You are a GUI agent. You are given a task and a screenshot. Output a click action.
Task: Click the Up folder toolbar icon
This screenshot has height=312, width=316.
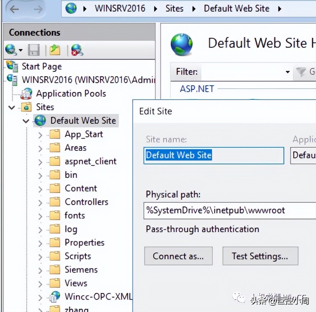tap(54, 50)
